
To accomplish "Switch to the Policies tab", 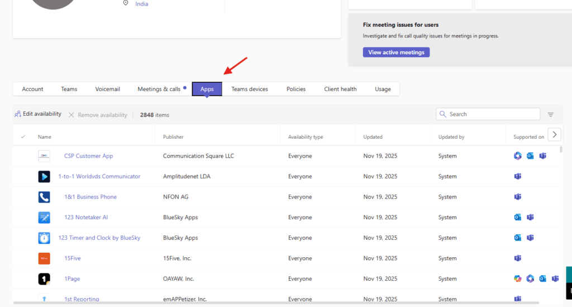I will 296,89.
